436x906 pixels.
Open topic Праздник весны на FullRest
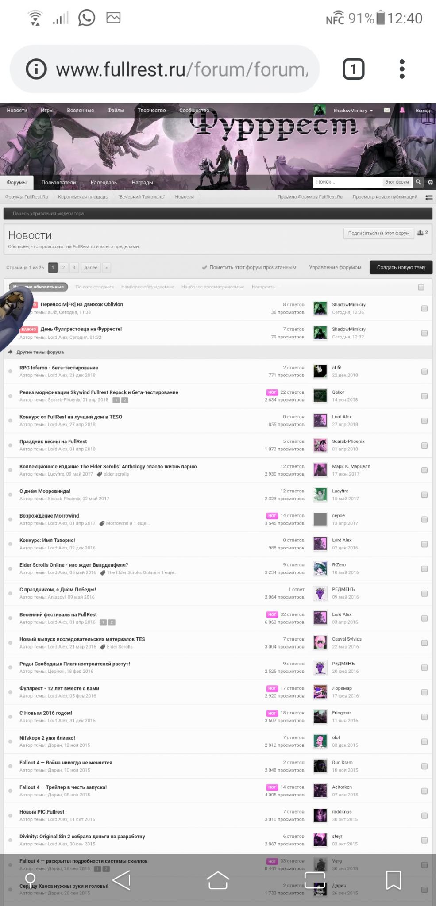tap(53, 441)
